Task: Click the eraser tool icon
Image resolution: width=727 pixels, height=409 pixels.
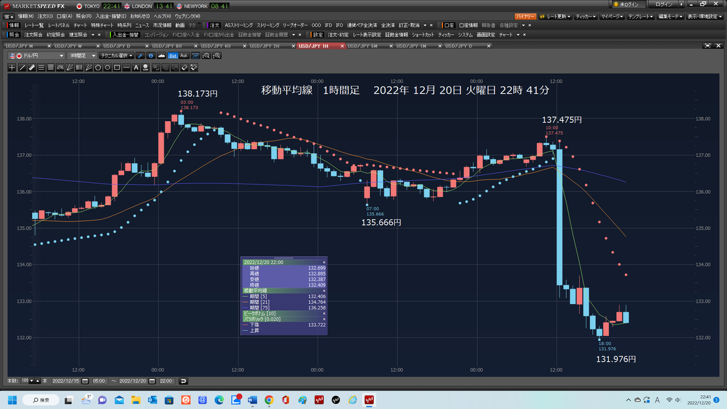Action: coord(184,68)
